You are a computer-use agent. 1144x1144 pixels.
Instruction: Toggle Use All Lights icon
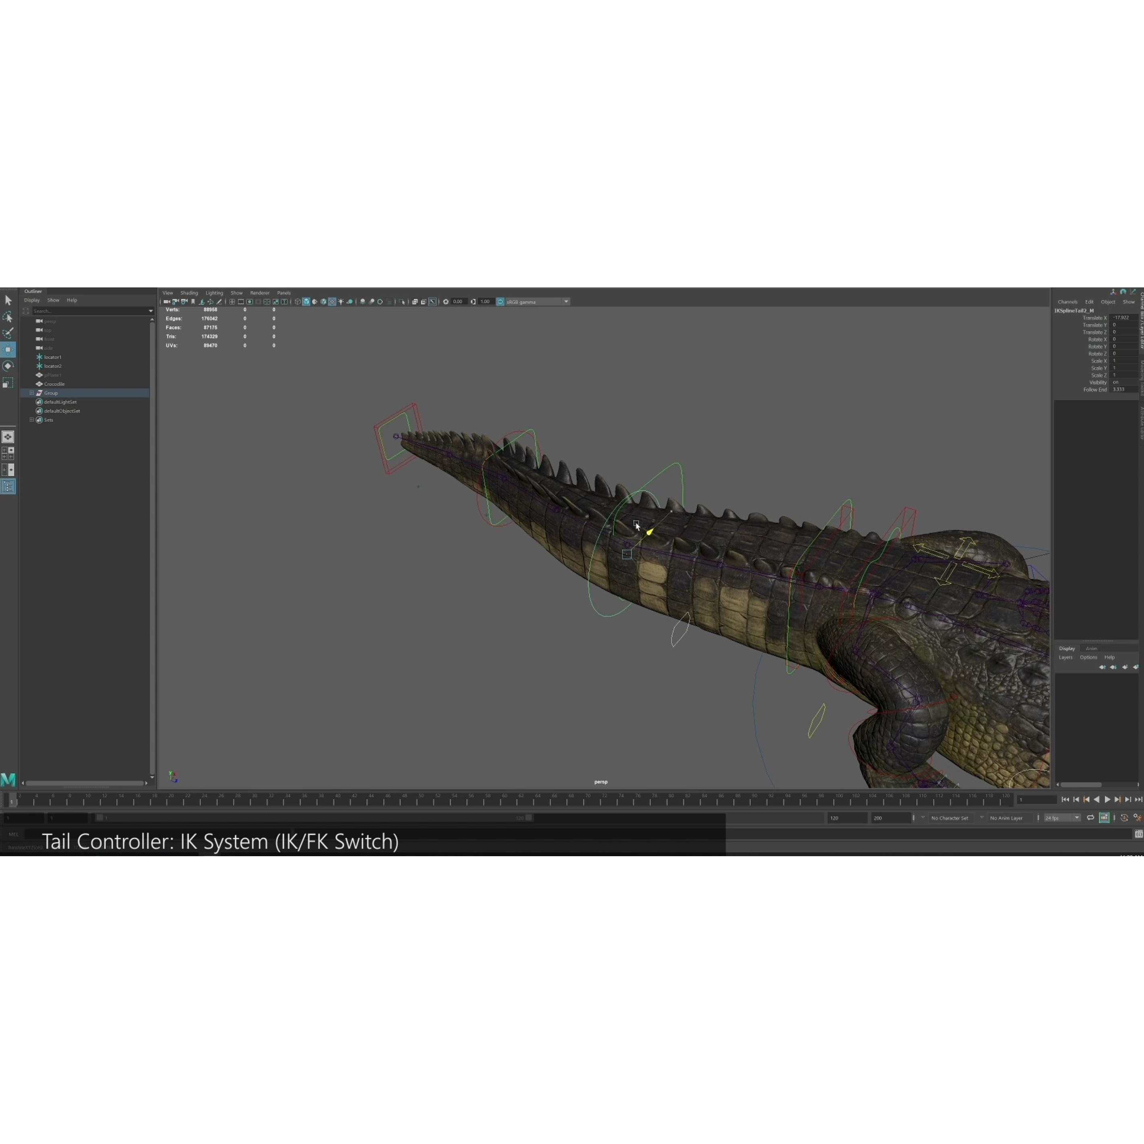[x=341, y=301]
